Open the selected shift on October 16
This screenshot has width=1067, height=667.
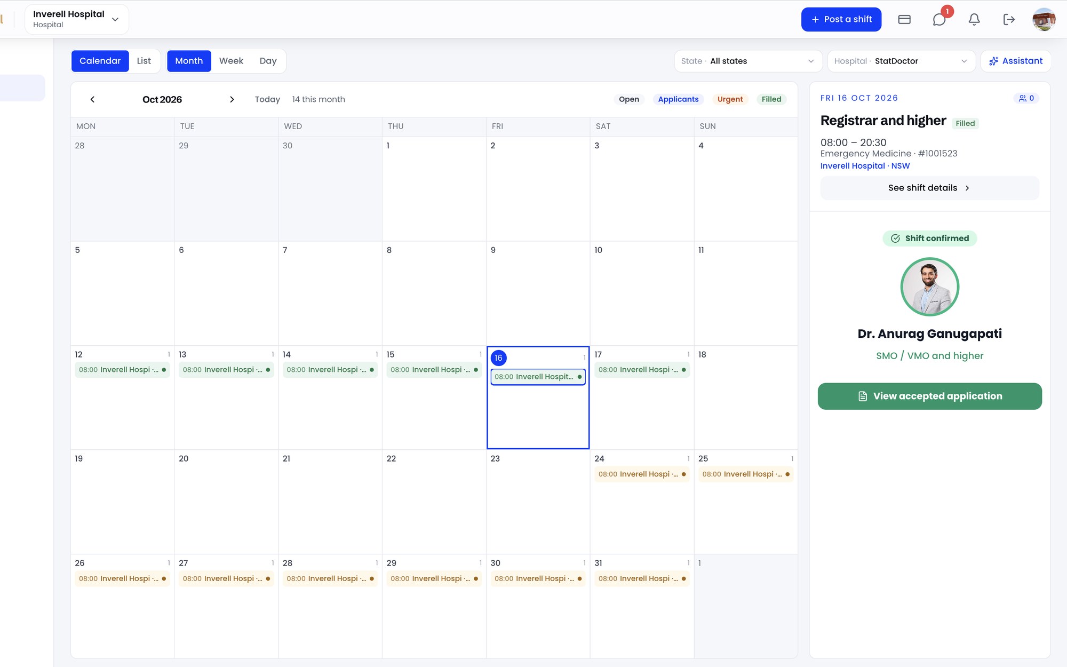coord(538,377)
